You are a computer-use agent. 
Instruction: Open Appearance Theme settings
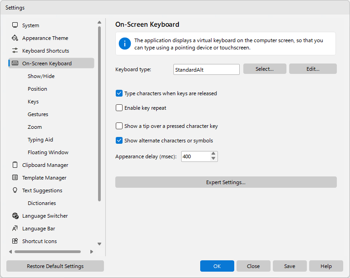45,38
